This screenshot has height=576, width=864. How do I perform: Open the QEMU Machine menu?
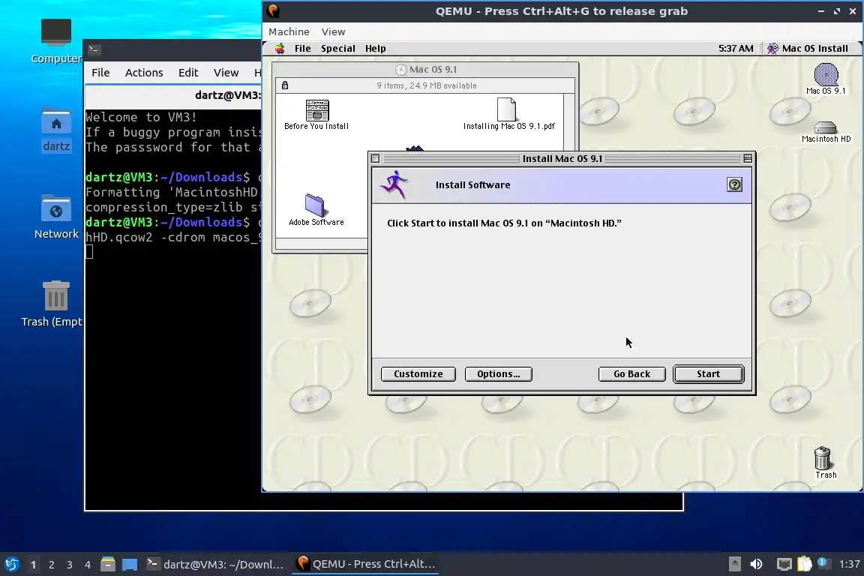(x=289, y=32)
